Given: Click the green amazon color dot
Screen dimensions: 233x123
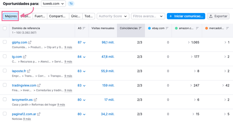Looking at the screenshot, I should coord(176,28).
